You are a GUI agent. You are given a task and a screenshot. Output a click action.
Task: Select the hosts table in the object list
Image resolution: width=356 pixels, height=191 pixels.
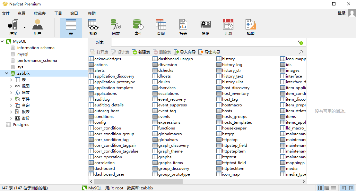click(226, 111)
